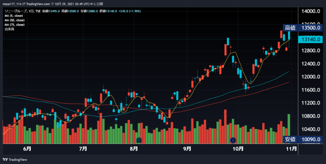Screen dimensions: 326x164
Task: Click the 12400.0 price axis value
Action: point(311,63)
